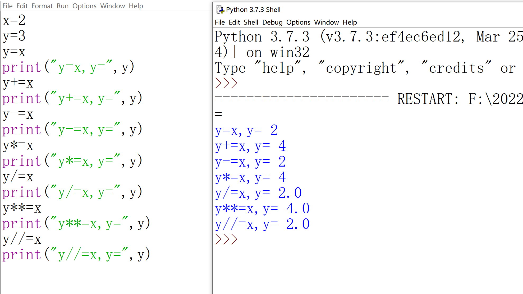Image resolution: width=523 pixels, height=294 pixels.
Task: Open the Debug menu in Shell
Action: pos(272,22)
